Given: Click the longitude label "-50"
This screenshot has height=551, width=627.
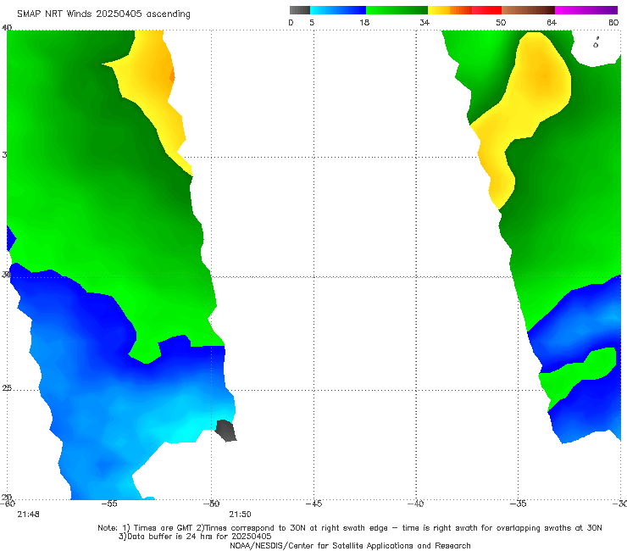Looking at the screenshot, I should [x=212, y=504].
